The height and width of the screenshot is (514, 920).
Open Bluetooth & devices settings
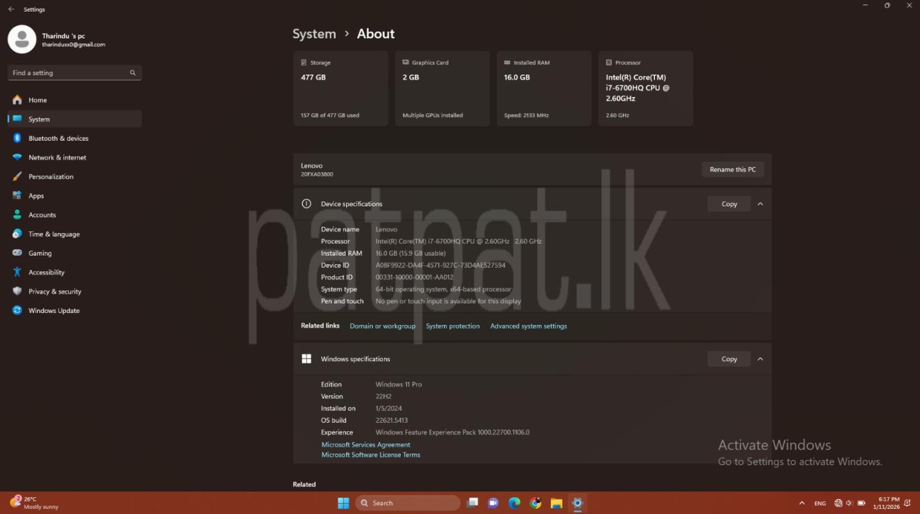[x=58, y=138]
